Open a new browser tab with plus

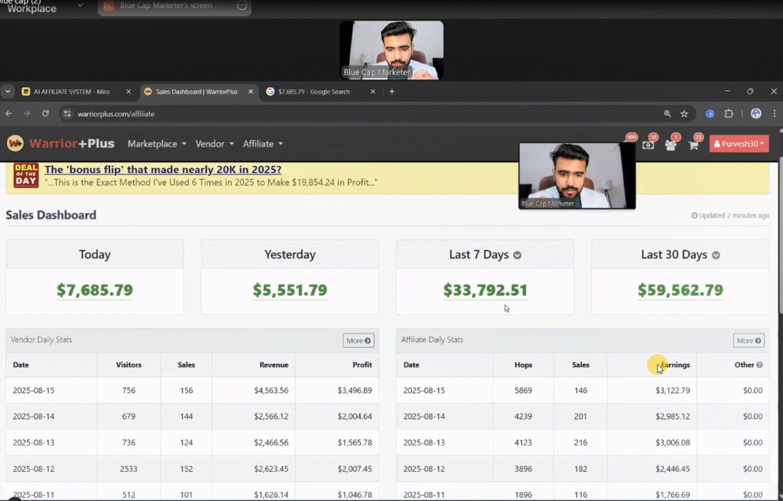point(392,91)
